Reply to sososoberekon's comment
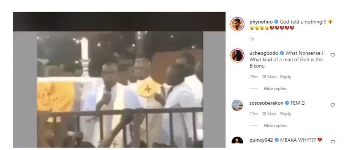The image size is (356, 150). pyautogui.click(x=285, y=114)
